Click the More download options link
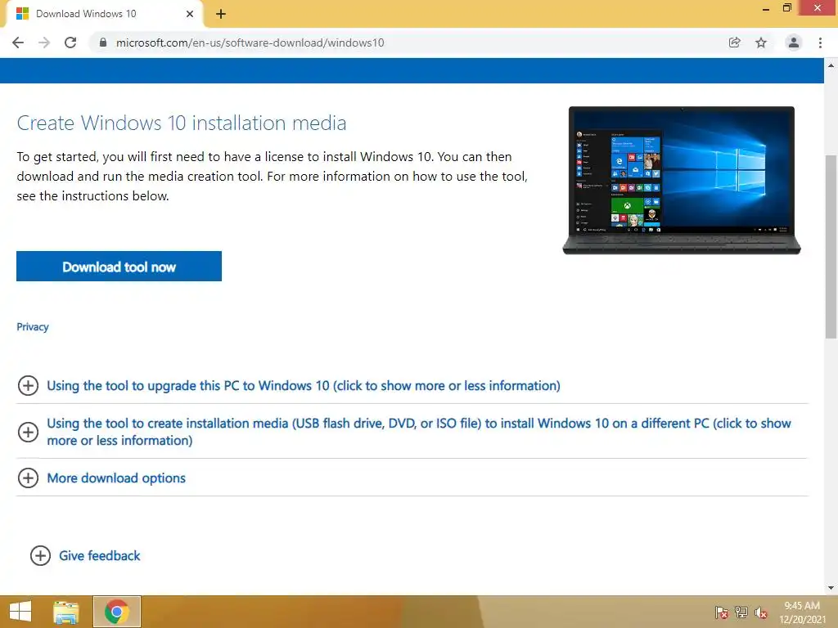Image resolution: width=838 pixels, height=628 pixels. point(116,478)
